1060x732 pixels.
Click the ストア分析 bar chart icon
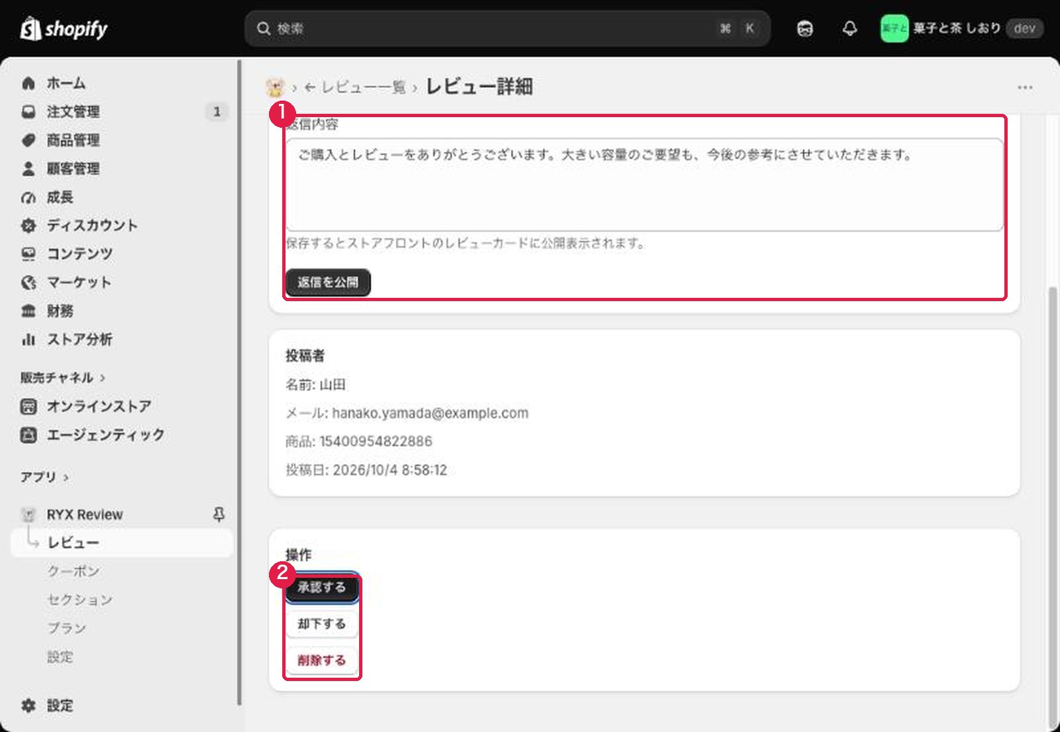tap(28, 340)
